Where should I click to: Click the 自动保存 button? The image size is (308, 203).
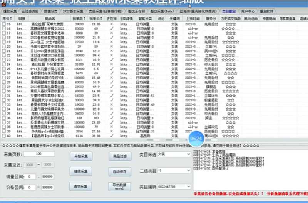[x=119, y=171]
